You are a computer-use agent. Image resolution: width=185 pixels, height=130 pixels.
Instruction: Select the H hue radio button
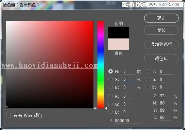(x=110, y=71)
